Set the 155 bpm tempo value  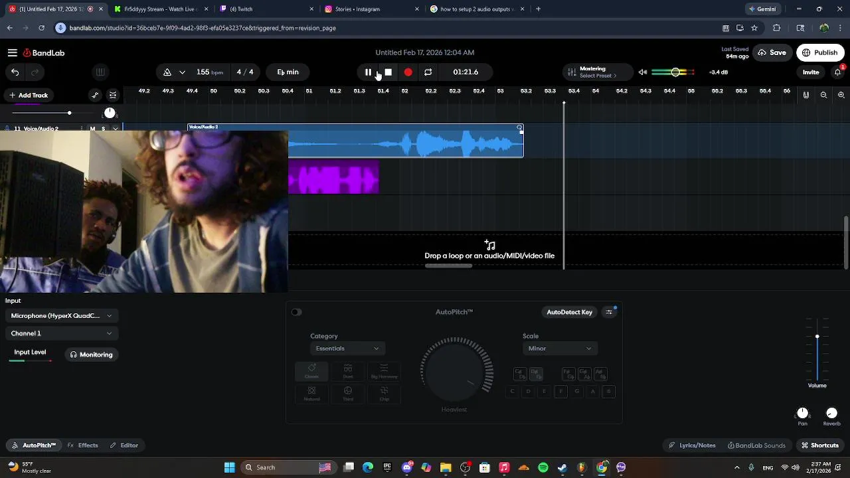[209, 72]
